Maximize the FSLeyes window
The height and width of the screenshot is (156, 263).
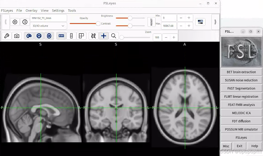pyautogui.click(x=208, y=3)
